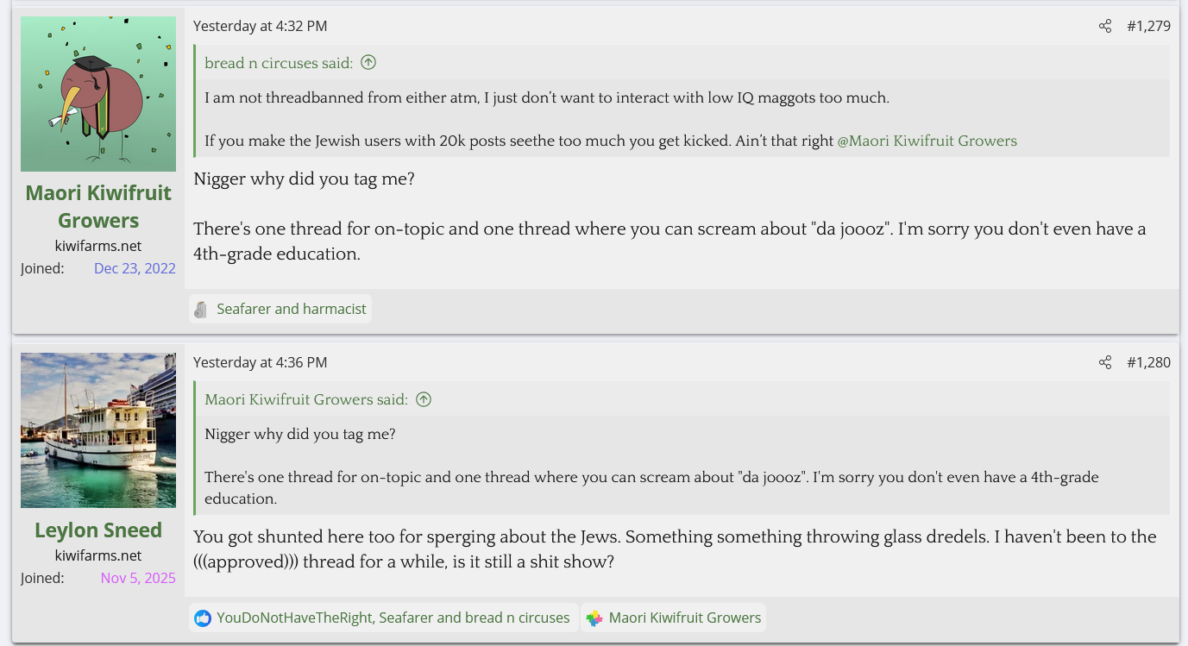Click the up-arrow icon in post #1,280's quote

click(x=424, y=399)
